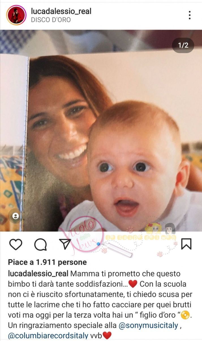
Task: Save post with bookmark icon
Action: pyautogui.click(x=186, y=244)
